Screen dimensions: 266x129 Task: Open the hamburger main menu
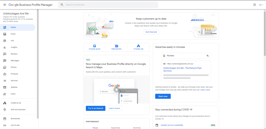click(x=5, y=5)
